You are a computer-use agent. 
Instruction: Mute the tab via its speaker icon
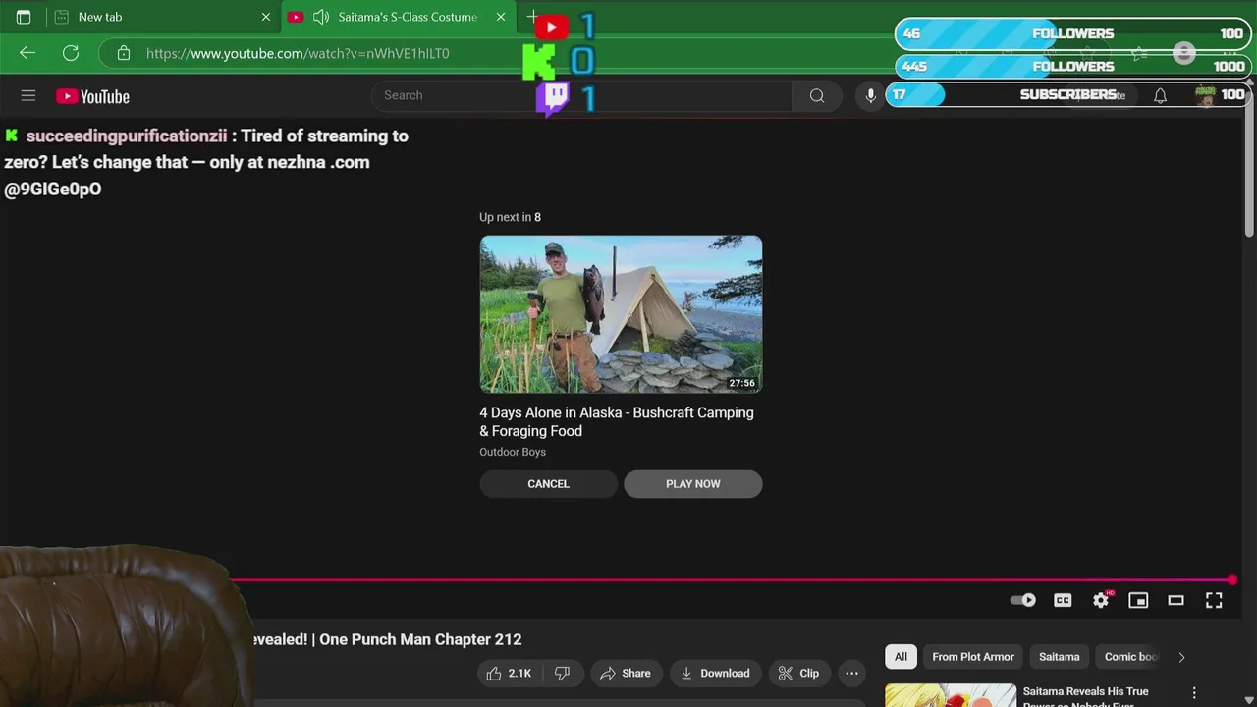(320, 17)
